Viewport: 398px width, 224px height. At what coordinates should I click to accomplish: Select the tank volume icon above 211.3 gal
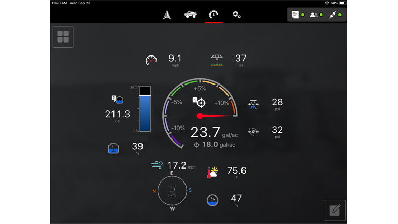117,100
